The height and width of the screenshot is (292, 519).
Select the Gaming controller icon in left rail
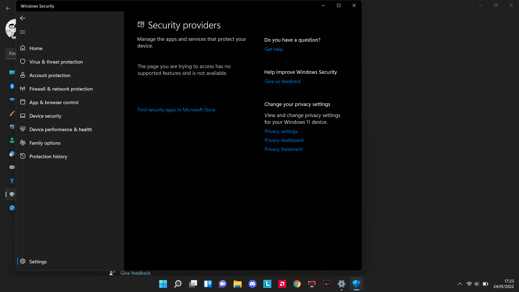point(12,167)
